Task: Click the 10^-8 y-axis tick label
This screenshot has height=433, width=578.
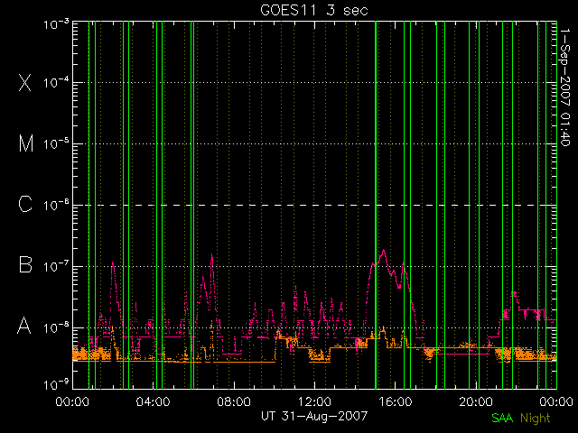Action: (x=56, y=327)
